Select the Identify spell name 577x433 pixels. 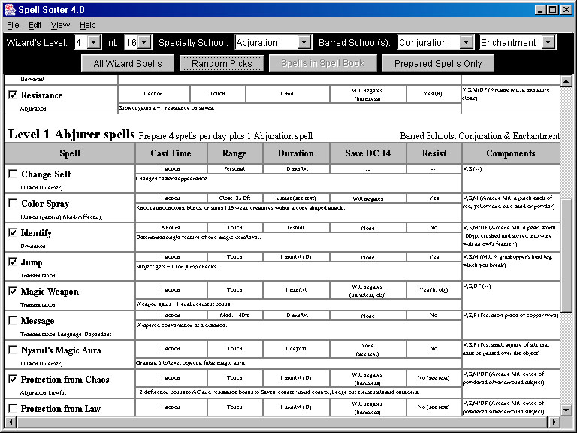(36, 233)
